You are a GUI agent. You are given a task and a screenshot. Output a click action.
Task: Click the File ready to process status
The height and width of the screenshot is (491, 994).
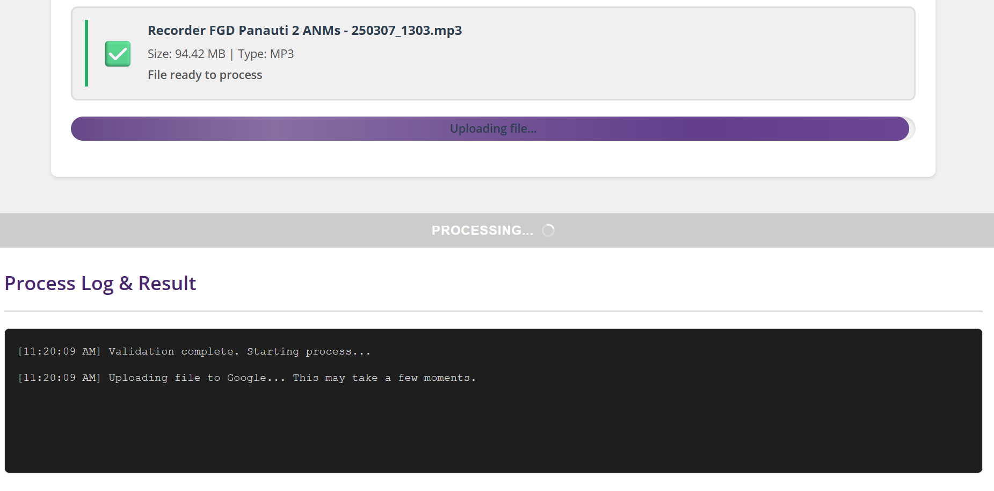[205, 75]
